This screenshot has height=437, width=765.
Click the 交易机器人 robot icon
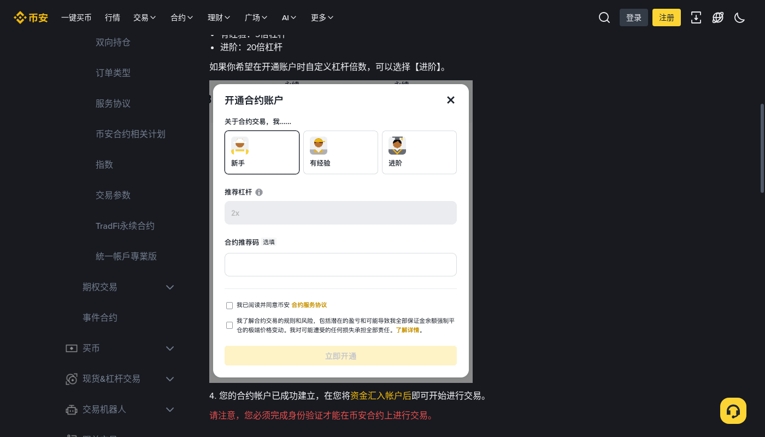(x=72, y=409)
